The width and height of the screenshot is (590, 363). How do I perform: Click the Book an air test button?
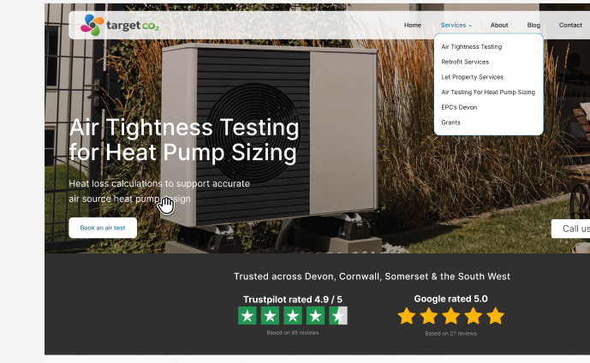click(103, 228)
